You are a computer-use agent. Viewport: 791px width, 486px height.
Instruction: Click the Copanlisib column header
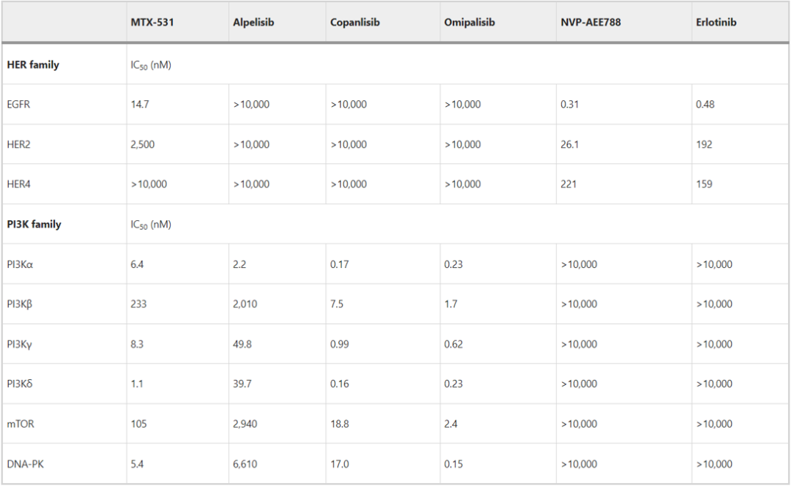click(354, 22)
